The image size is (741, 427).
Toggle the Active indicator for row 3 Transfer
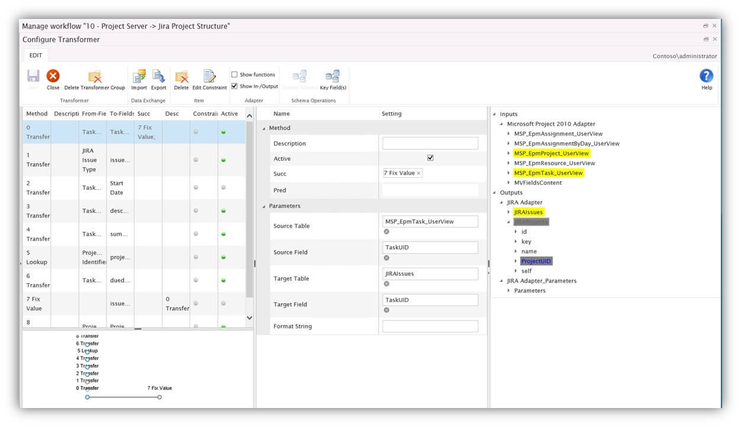223,211
